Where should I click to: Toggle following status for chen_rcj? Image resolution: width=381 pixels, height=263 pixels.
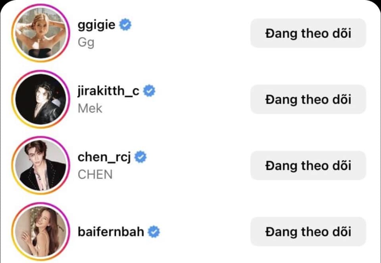click(308, 165)
